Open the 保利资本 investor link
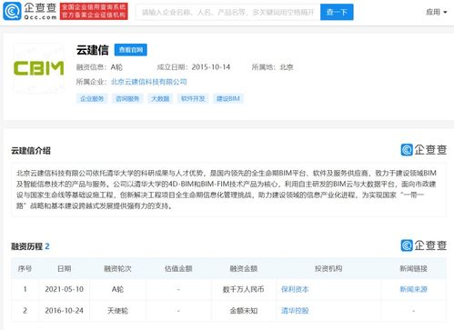This screenshot has height=330, width=454. click(295, 289)
